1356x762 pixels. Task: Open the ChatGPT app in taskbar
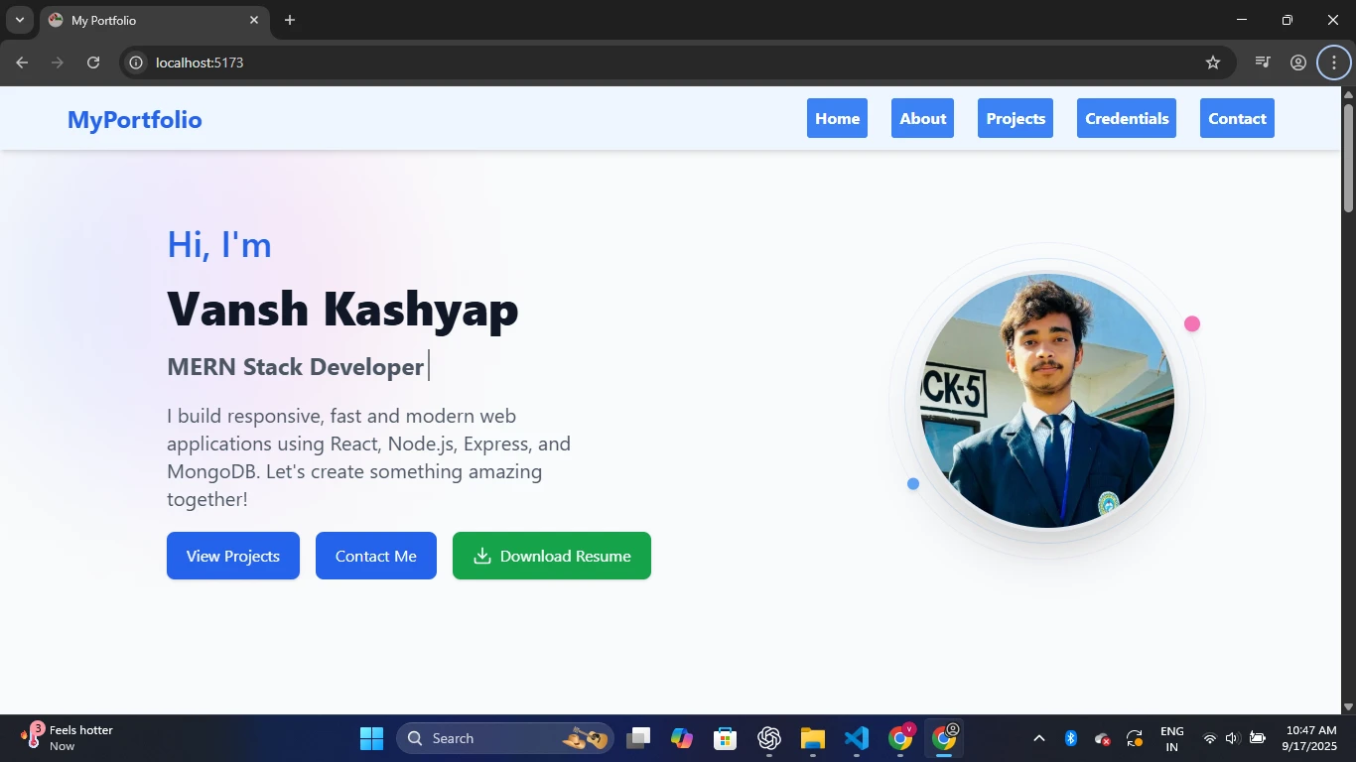(x=769, y=738)
